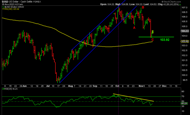Click the 103.0 price axis label

click(x=185, y=45)
